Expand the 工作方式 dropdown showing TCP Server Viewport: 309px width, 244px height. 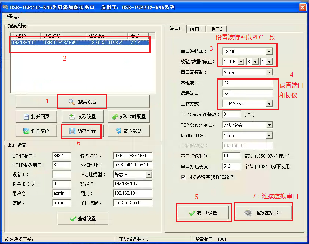point(269,104)
